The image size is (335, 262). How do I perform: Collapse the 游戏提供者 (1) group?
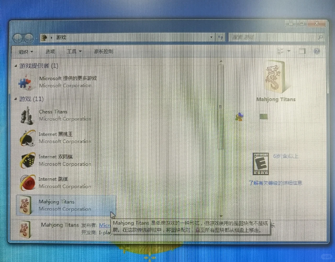(16, 66)
